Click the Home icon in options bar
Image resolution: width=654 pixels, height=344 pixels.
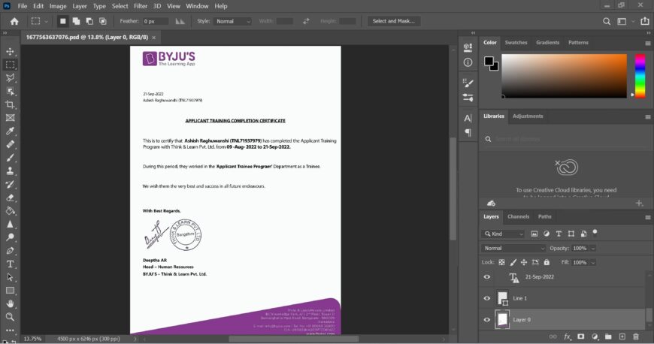pos(14,21)
